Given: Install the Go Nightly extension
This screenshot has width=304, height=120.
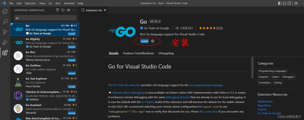Looking at the screenshot, I should pos(72,47).
